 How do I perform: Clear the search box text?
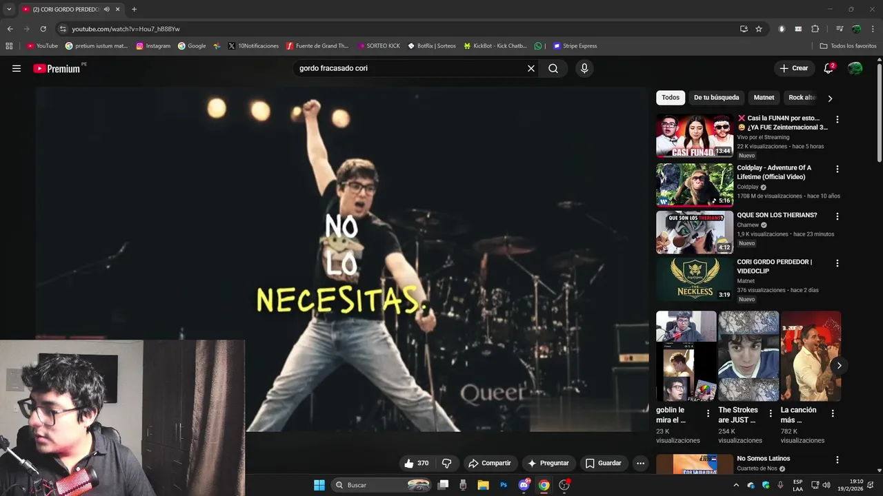(531, 68)
